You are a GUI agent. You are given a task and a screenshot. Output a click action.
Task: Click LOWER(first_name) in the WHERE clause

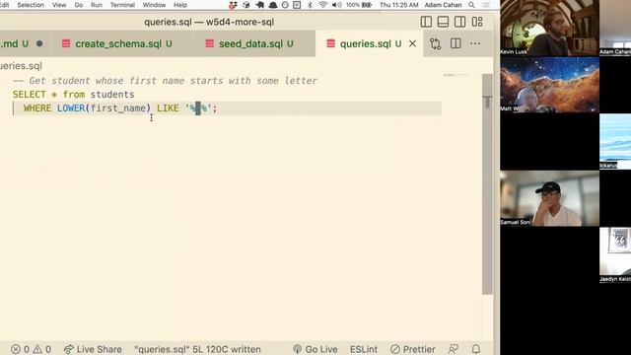tap(104, 108)
